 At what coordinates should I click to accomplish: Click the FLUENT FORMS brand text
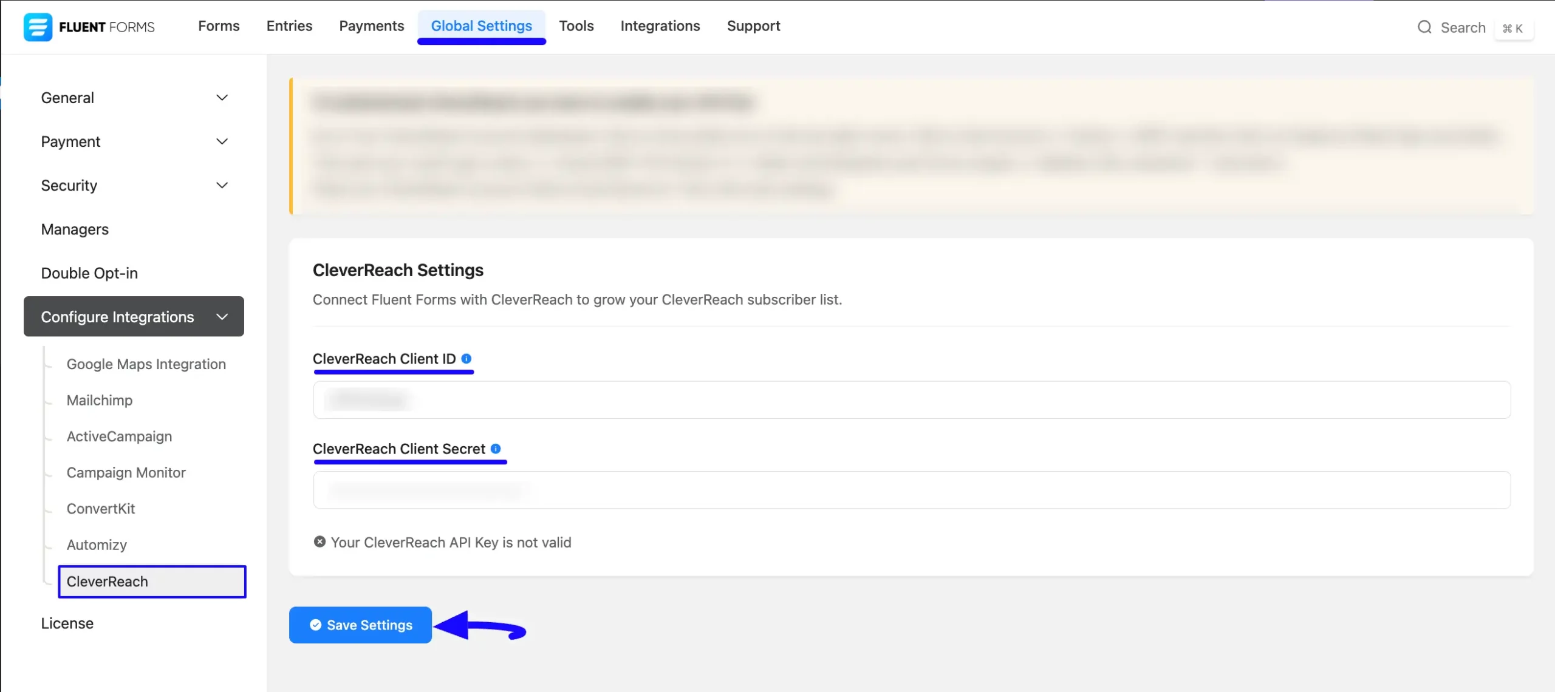click(x=107, y=27)
